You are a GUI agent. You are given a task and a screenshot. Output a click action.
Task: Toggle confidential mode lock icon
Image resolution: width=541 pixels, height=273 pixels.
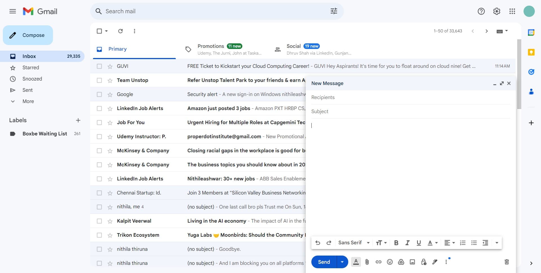424,262
